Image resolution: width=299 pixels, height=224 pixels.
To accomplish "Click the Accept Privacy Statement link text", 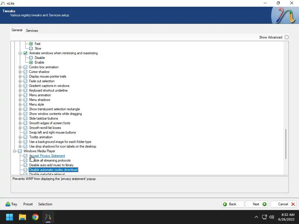I will pyautogui.click(x=47, y=156).
